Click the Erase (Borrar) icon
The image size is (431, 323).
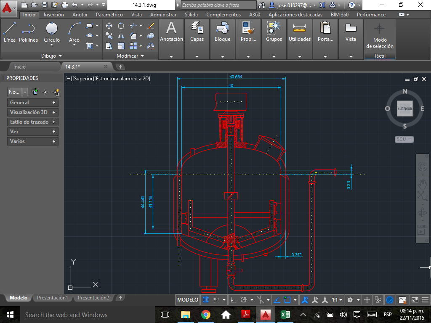[151, 26]
